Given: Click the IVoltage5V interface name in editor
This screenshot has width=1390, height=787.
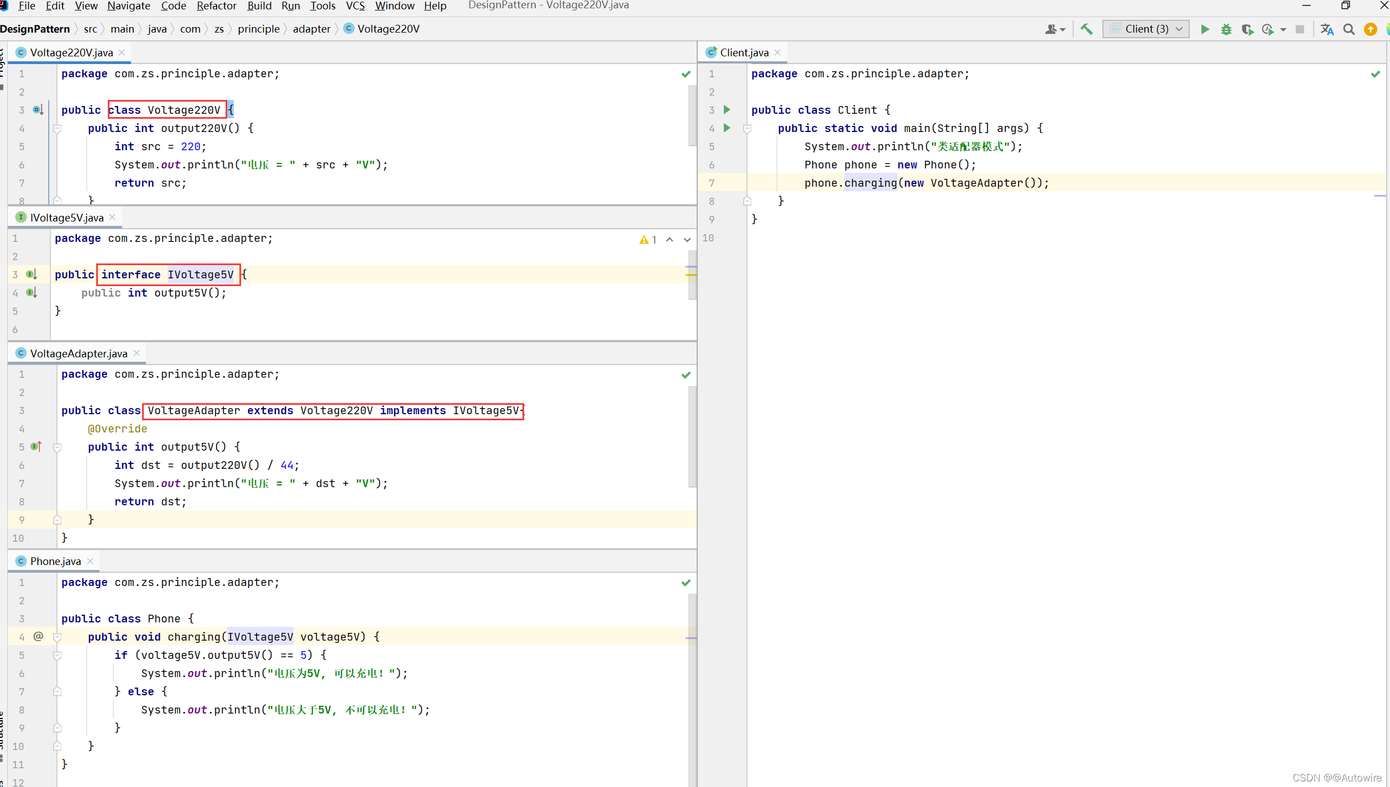Looking at the screenshot, I should pyautogui.click(x=200, y=274).
